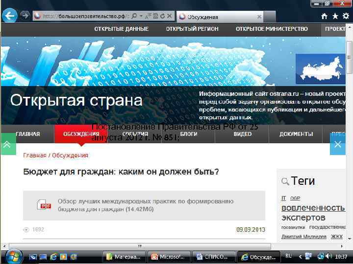
Task: Click the vertical scrollbar up arrow
Action: [x=350, y=27]
